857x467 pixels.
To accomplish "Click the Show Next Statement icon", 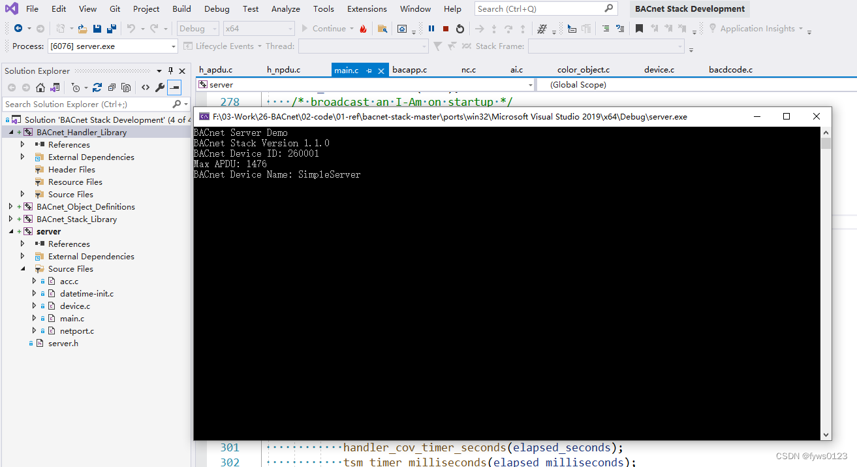I will [x=479, y=29].
